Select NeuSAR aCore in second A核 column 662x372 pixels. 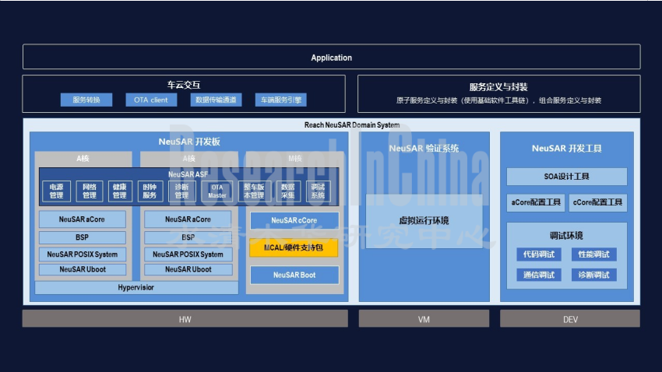click(x=188, y=219)
